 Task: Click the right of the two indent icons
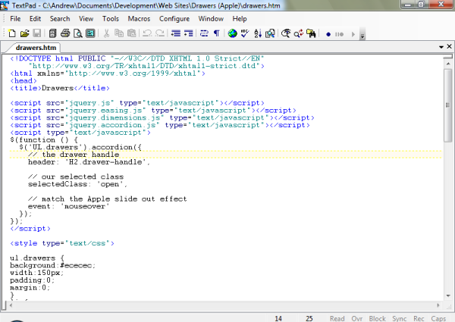click(188, 33)
